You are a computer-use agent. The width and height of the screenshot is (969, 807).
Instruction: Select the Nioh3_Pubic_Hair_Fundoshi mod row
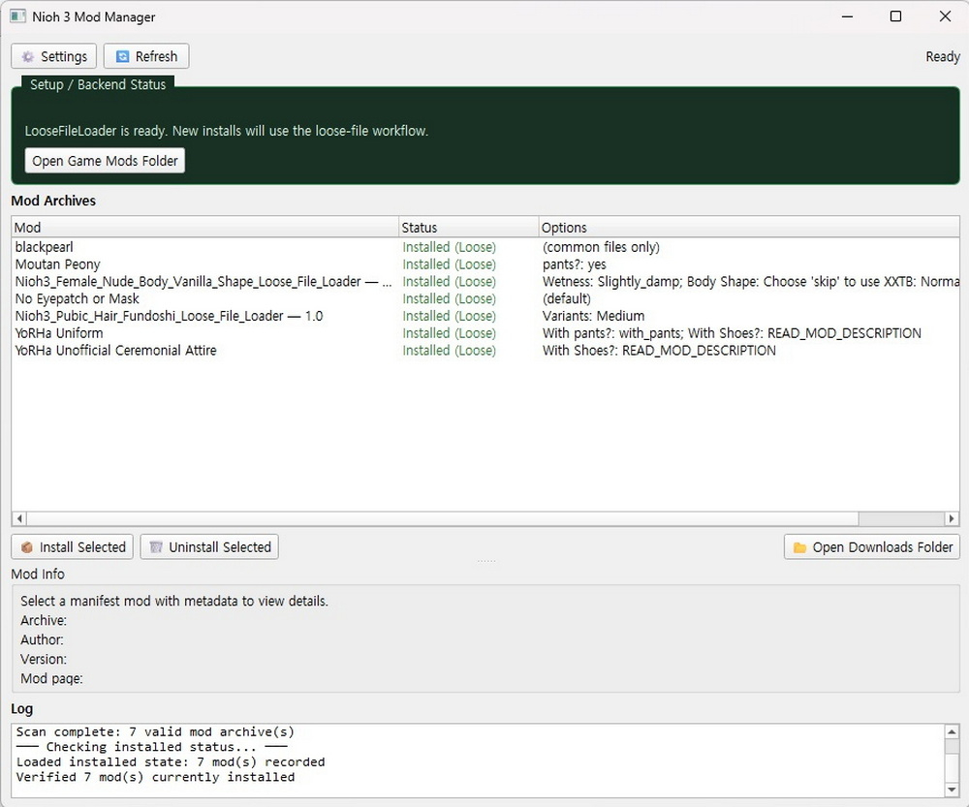coord(485,317)
